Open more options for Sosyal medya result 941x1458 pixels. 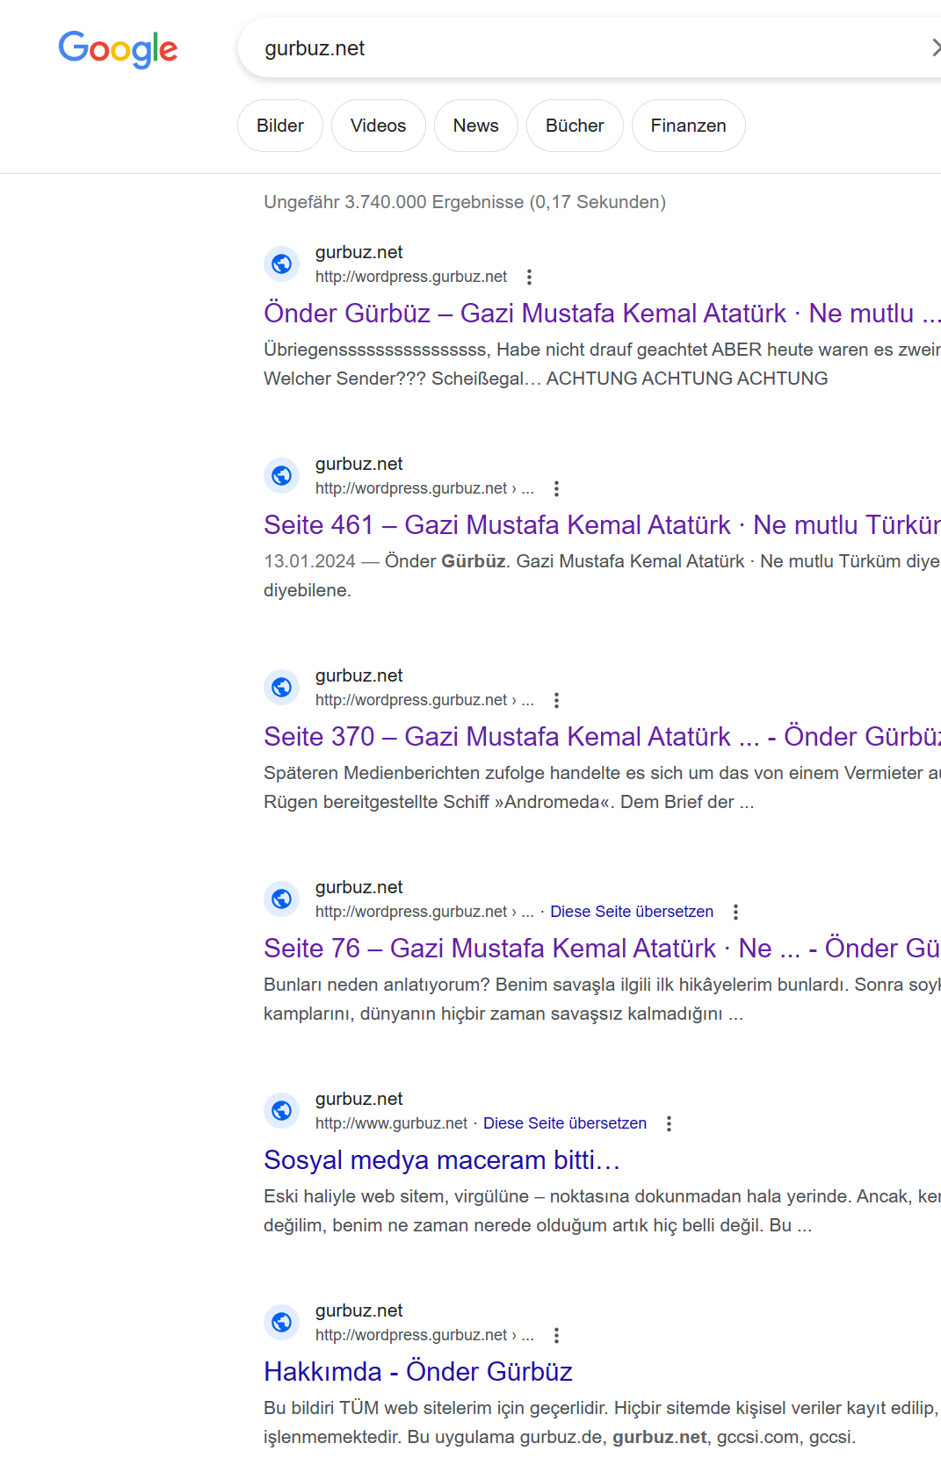(669, 1124)
